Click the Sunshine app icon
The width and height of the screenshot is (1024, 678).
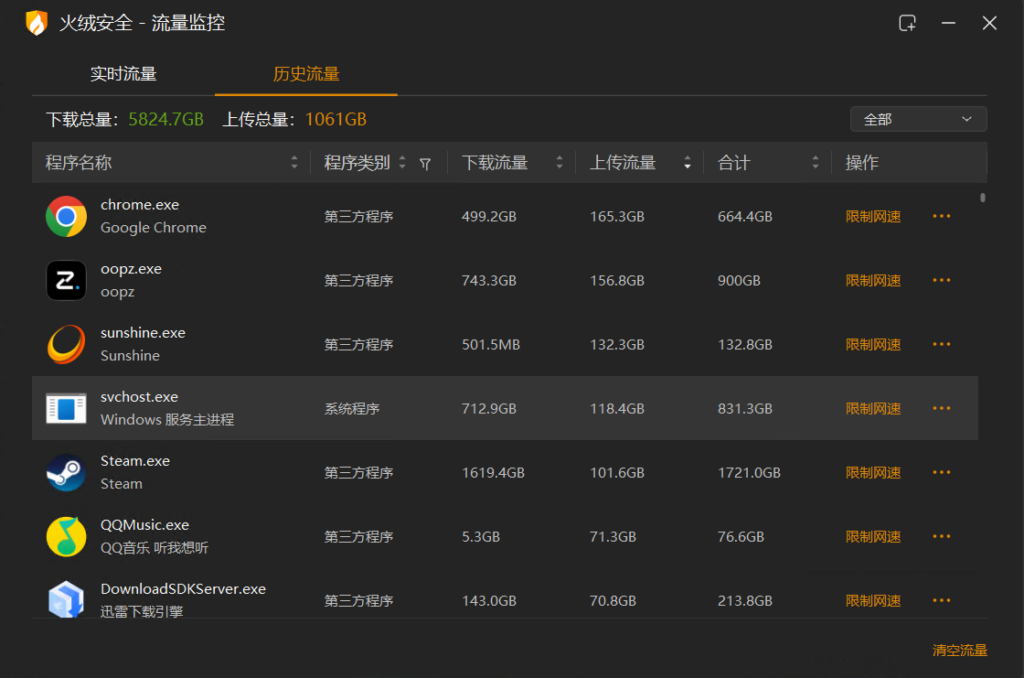(x=66, y=345)
